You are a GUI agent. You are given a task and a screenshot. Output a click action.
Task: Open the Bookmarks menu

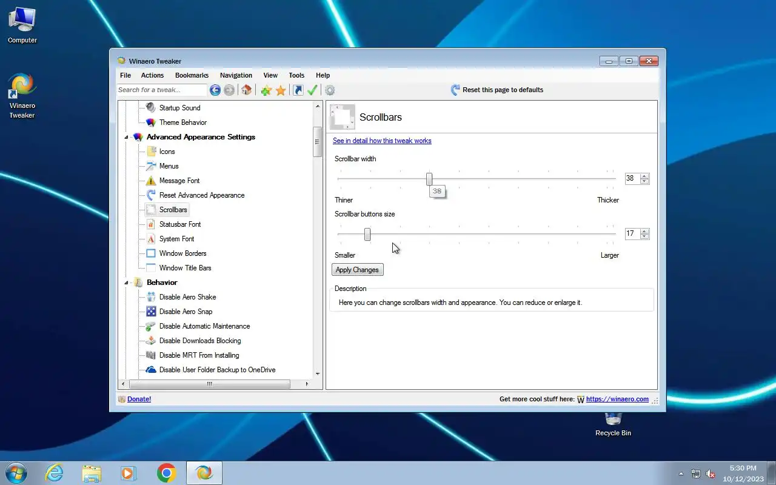(192, 75)
